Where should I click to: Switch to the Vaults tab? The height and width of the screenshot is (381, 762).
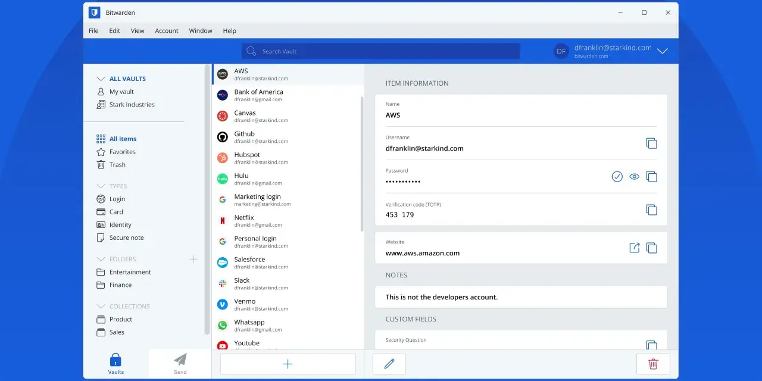(116, 364)
